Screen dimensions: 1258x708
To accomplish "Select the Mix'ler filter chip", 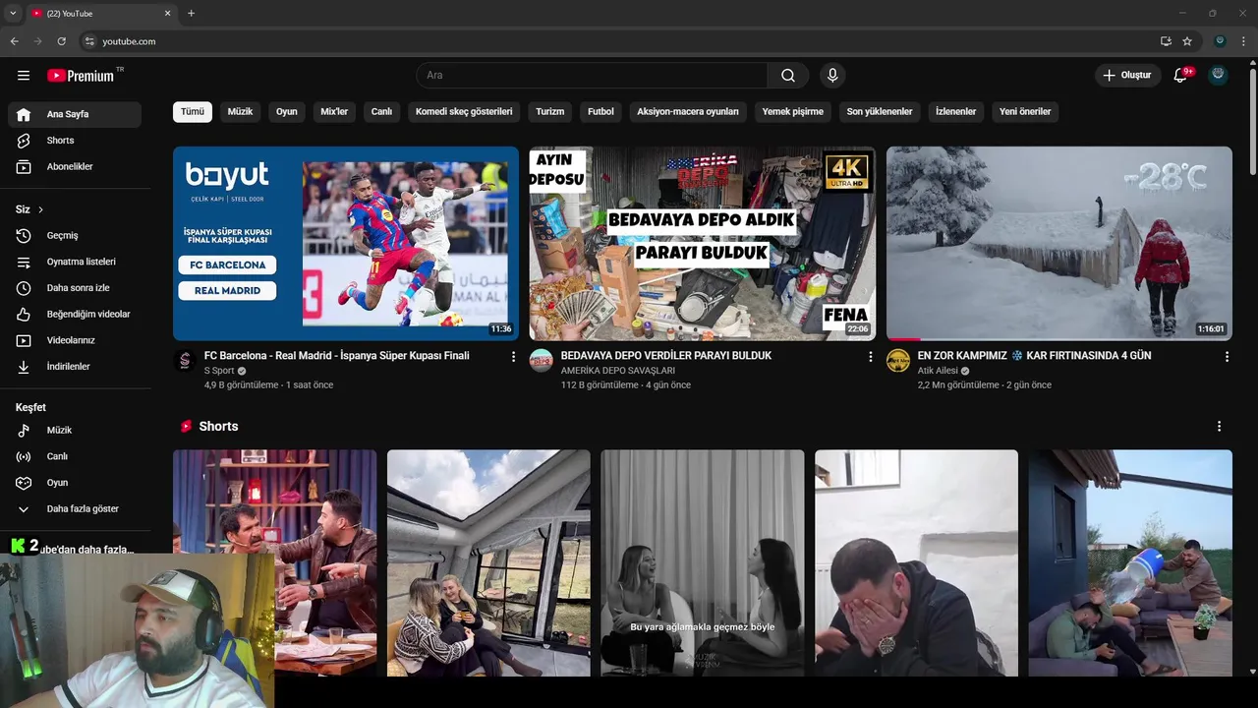I will 334,112.
